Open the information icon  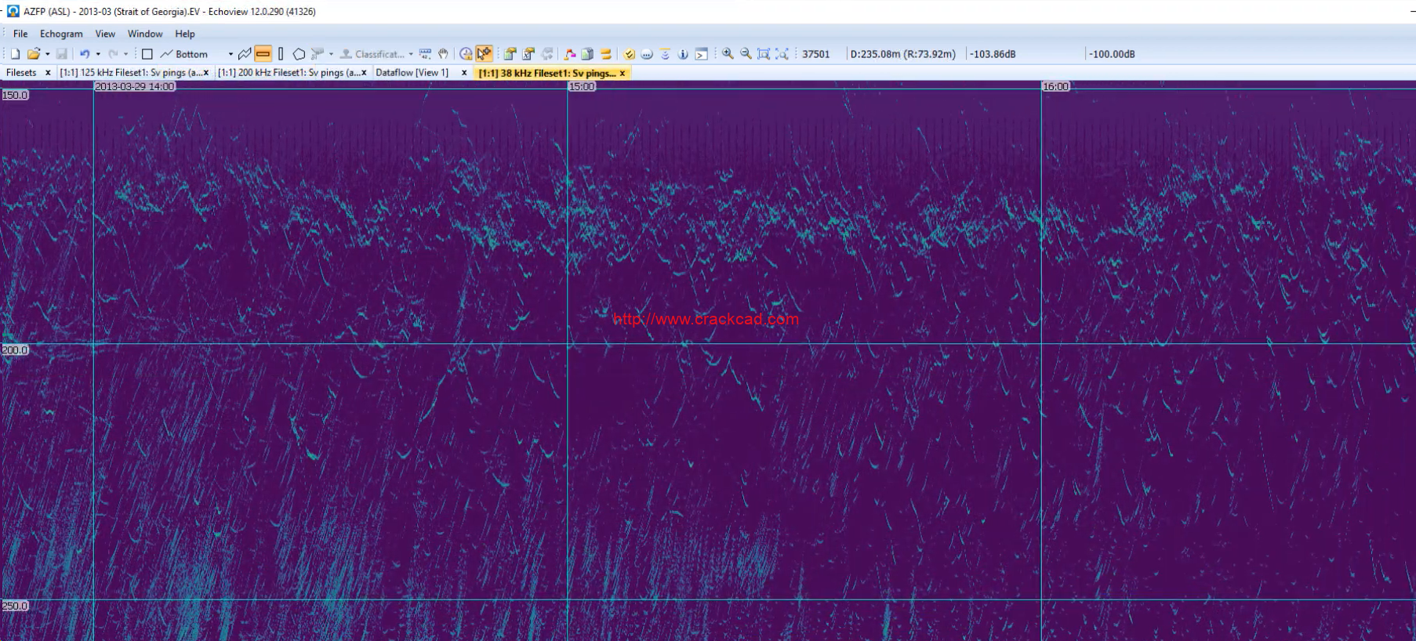click(683, 54)
